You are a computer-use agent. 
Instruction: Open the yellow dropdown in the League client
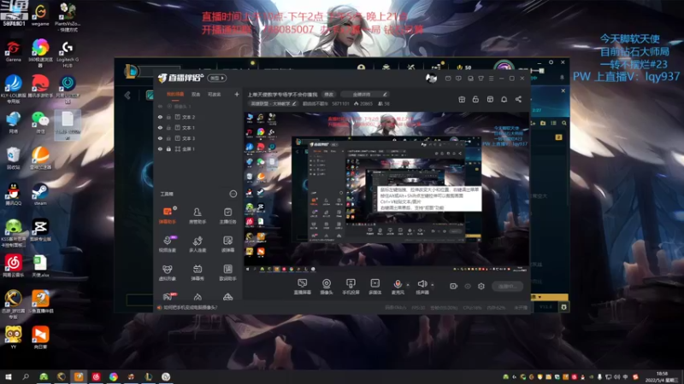[549, 296]
